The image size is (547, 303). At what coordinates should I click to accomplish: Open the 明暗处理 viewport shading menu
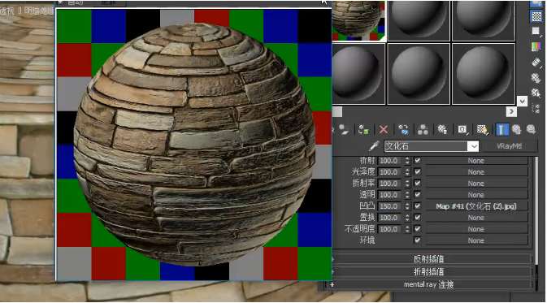[39, 11]
